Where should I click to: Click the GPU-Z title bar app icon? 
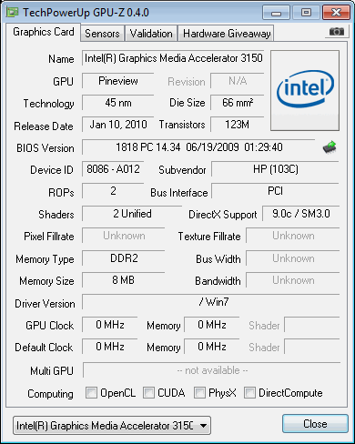coord(13,12)
